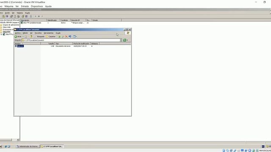Switch to C:\FTP\LocalUser taskbar button
Screen dimensions: 271x152
pyautogui.click(x=52, y=147)
